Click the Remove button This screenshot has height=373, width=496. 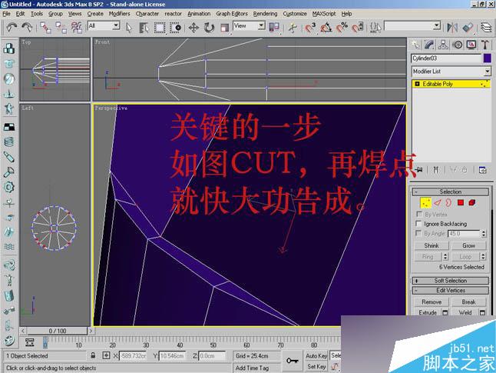432,302
